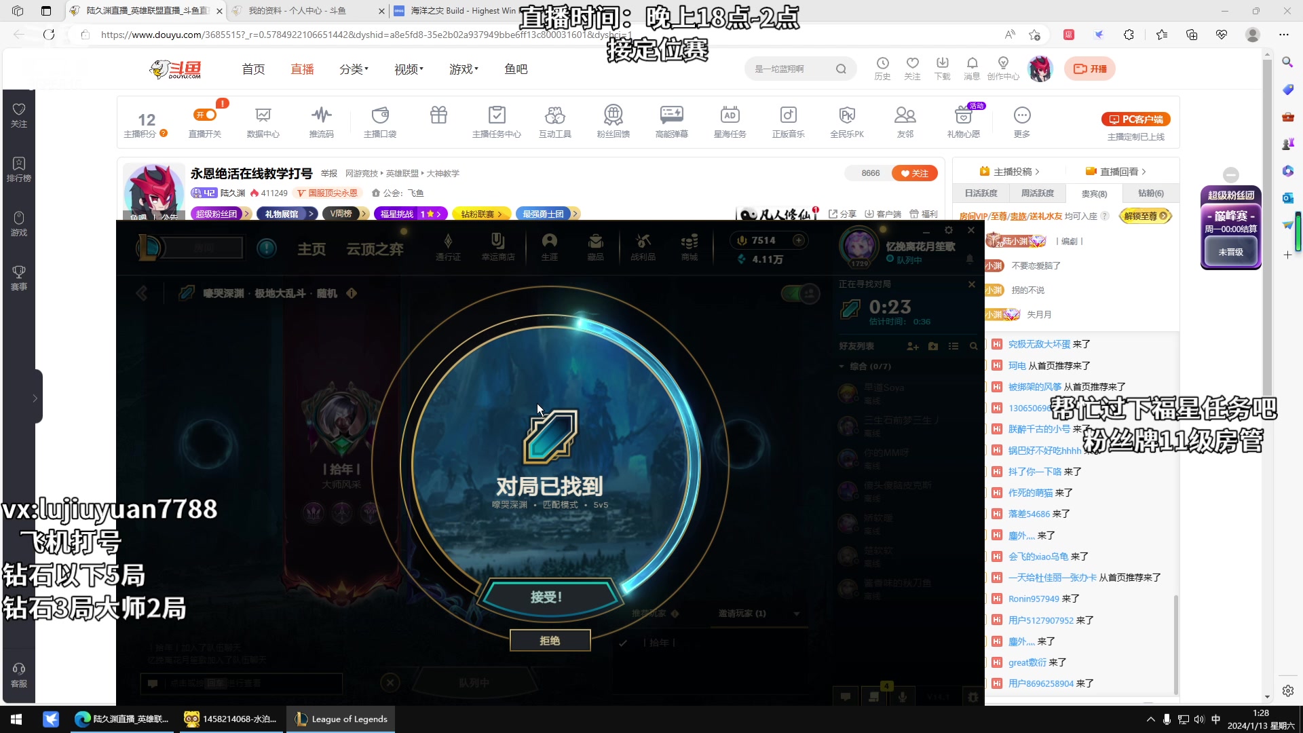Click 开播 start streaming button
Viewport: 1303px width, 733px height.
coord(1090,69)
